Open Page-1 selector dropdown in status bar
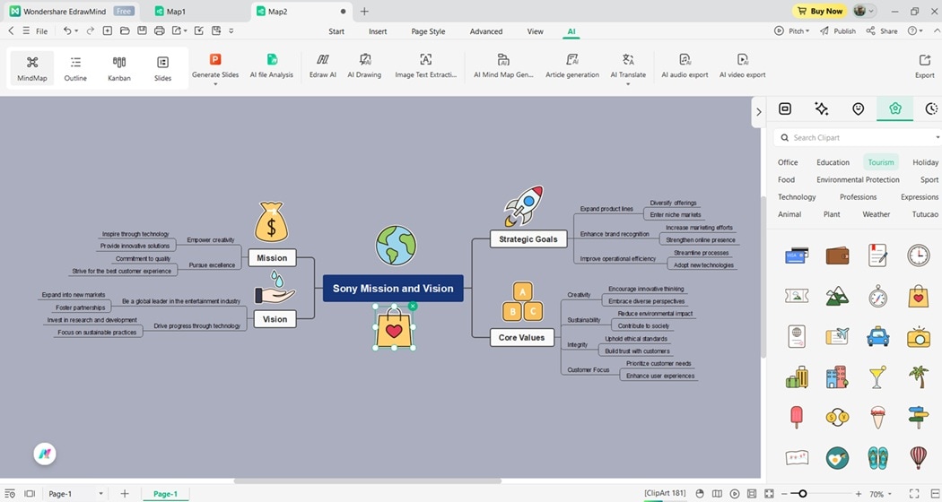Viewport: 942px width, 502px height. coord(100,494)
